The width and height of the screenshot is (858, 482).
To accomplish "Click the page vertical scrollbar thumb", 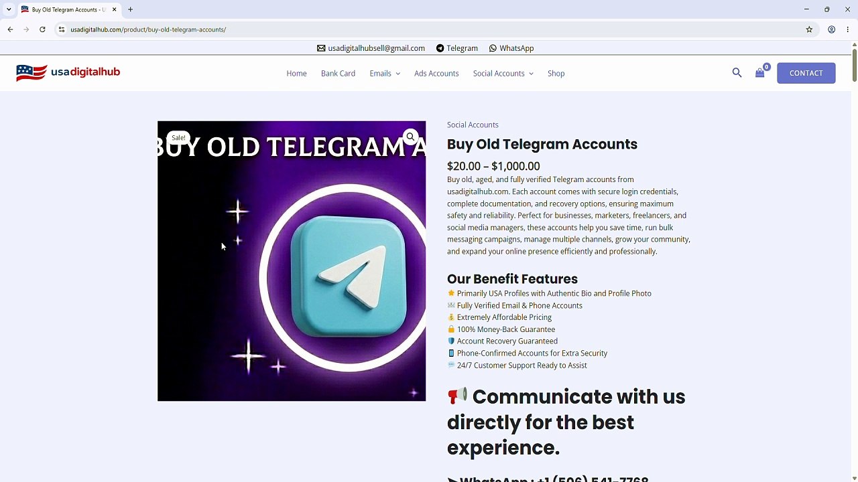I will coord(854,65).
